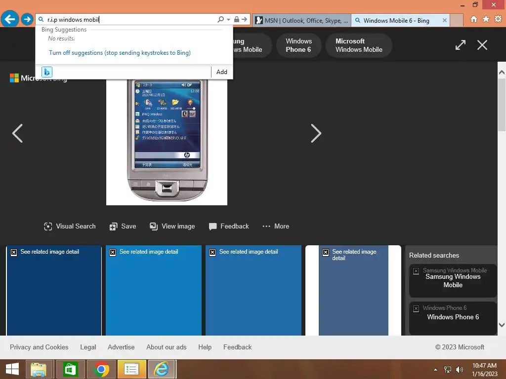Viewport: 506px width, 379px height.
Task: Click the Go arrow in address bar
Action: click(x=244, y=19)
